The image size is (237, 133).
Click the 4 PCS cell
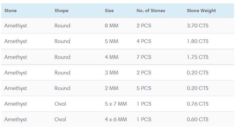pos(144,41)
